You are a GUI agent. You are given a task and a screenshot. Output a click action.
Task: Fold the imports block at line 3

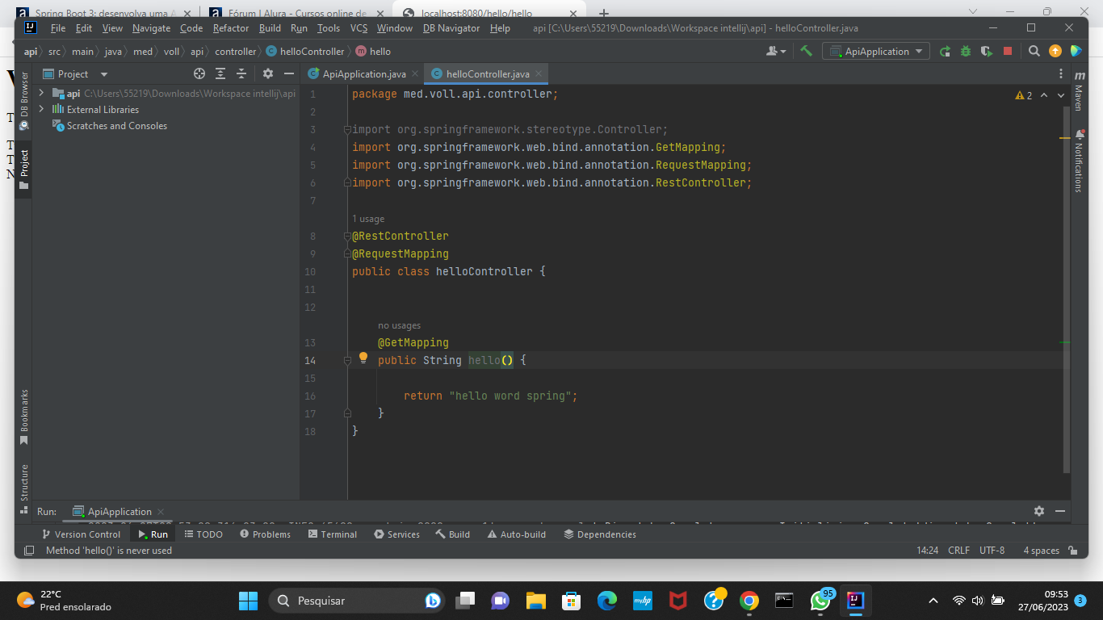click(347, 129)
